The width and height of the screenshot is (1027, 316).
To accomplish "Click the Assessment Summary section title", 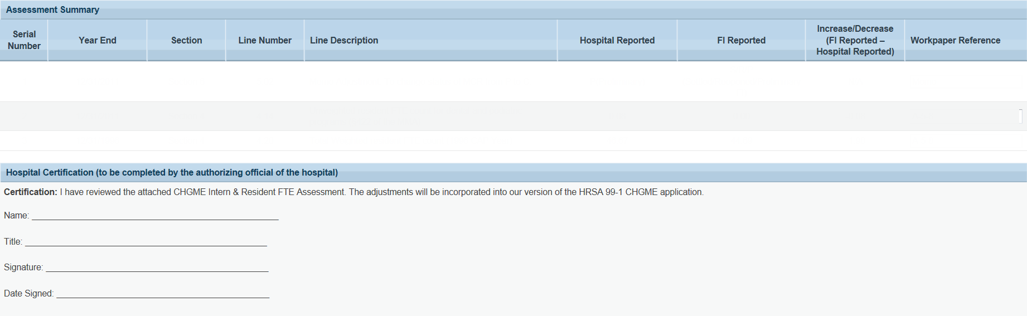I will point(52,9).
